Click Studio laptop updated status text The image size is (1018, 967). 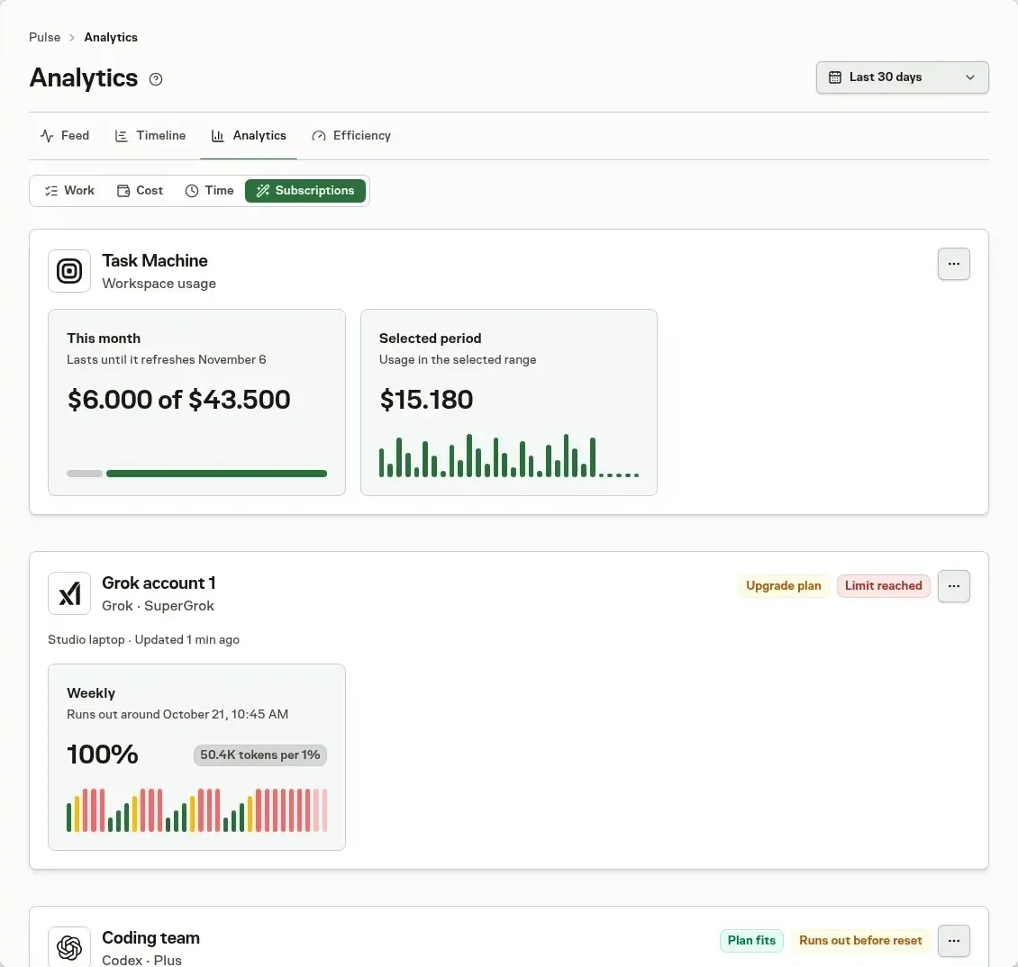[x=143, y=640]
